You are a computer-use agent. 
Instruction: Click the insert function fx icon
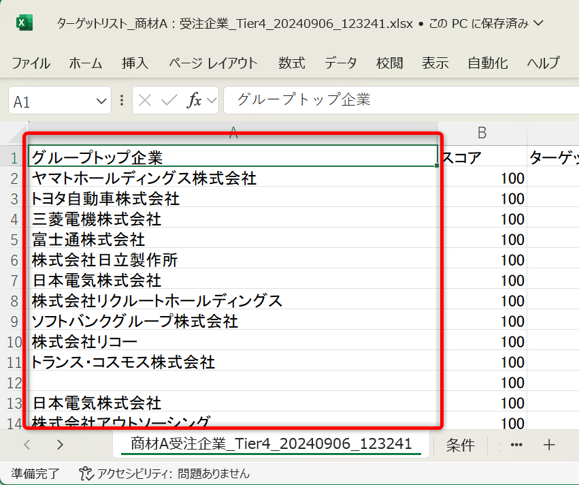(195, 101)
